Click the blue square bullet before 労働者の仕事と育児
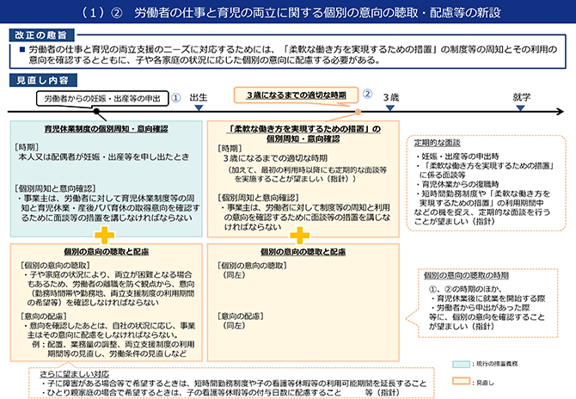576x399 pixels. (22, 49)
